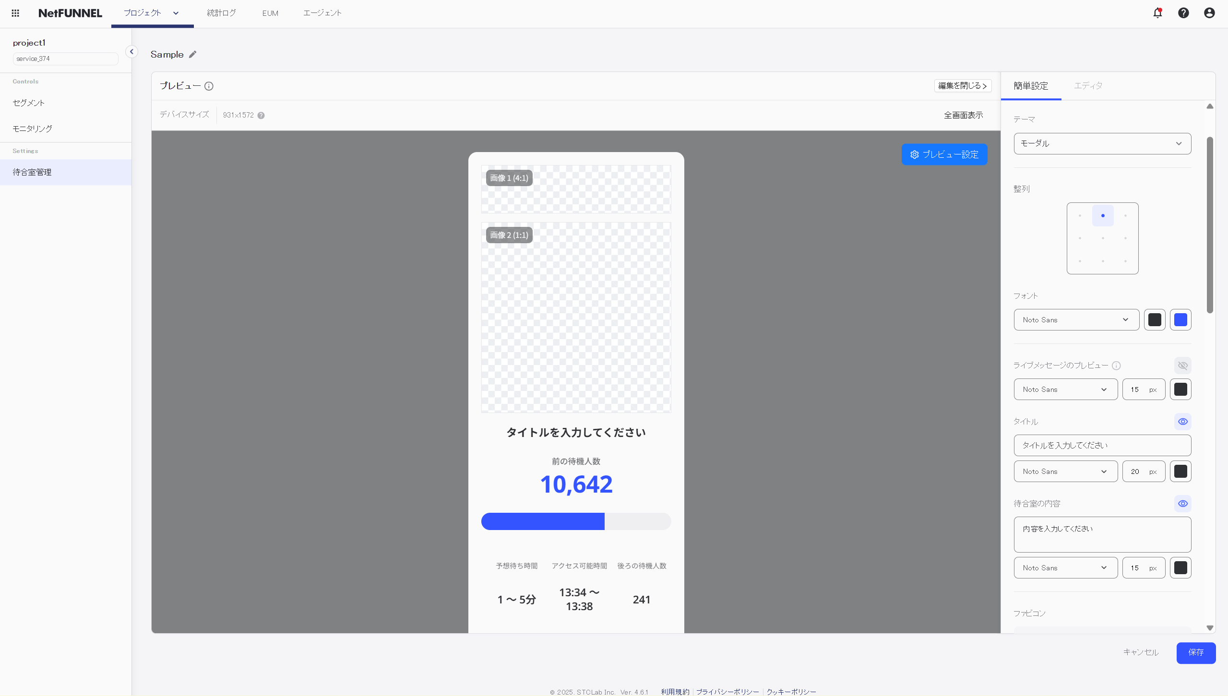
Task: Open the notifications bell
Action: pyautogui.click(x=1157, y=13)
